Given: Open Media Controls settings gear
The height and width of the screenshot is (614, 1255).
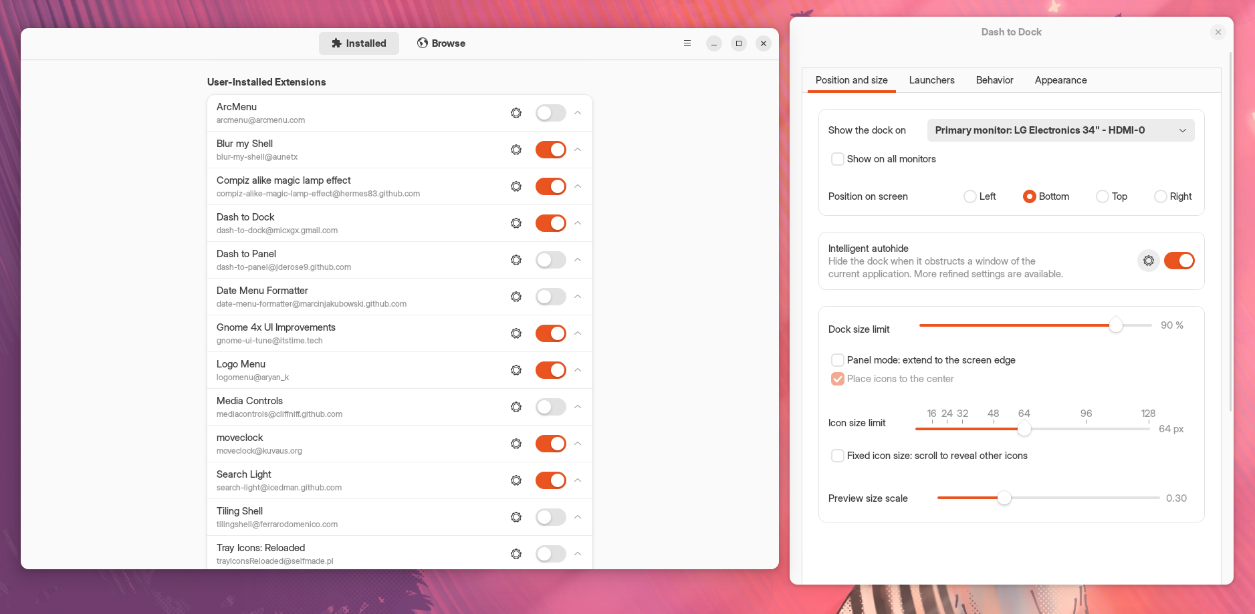Looking at the screenshot, I should tap(516, 407).
